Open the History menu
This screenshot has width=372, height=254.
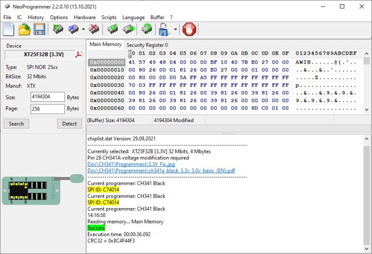click(x=36, y=17)
